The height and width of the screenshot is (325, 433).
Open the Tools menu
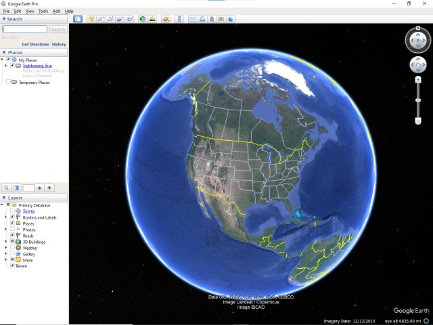[x=43, y=12]
